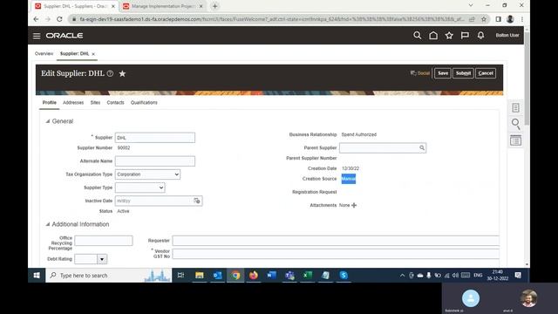
Task: Go back in the browser
Action: click(36, 19)
